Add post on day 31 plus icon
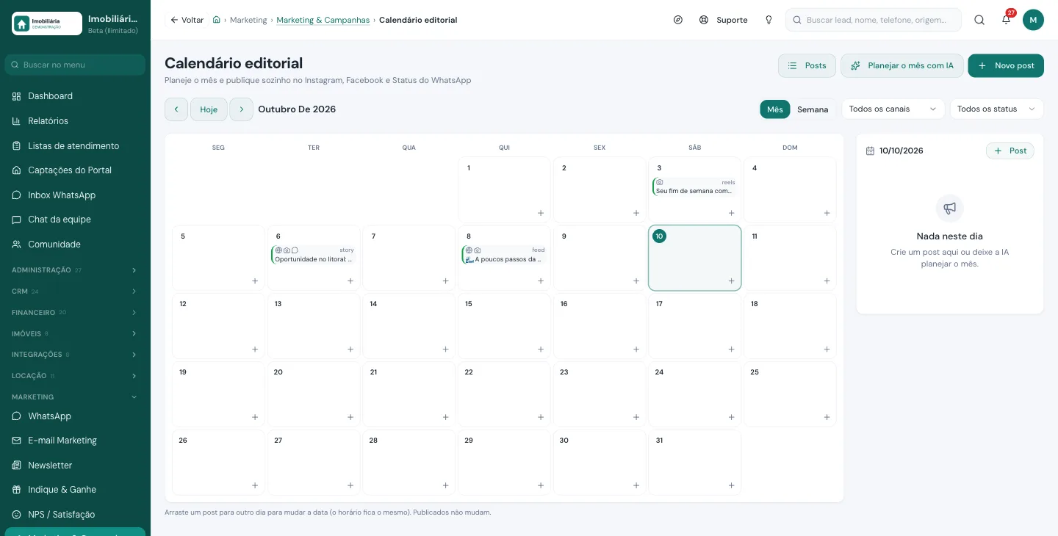 pos(731,485)
